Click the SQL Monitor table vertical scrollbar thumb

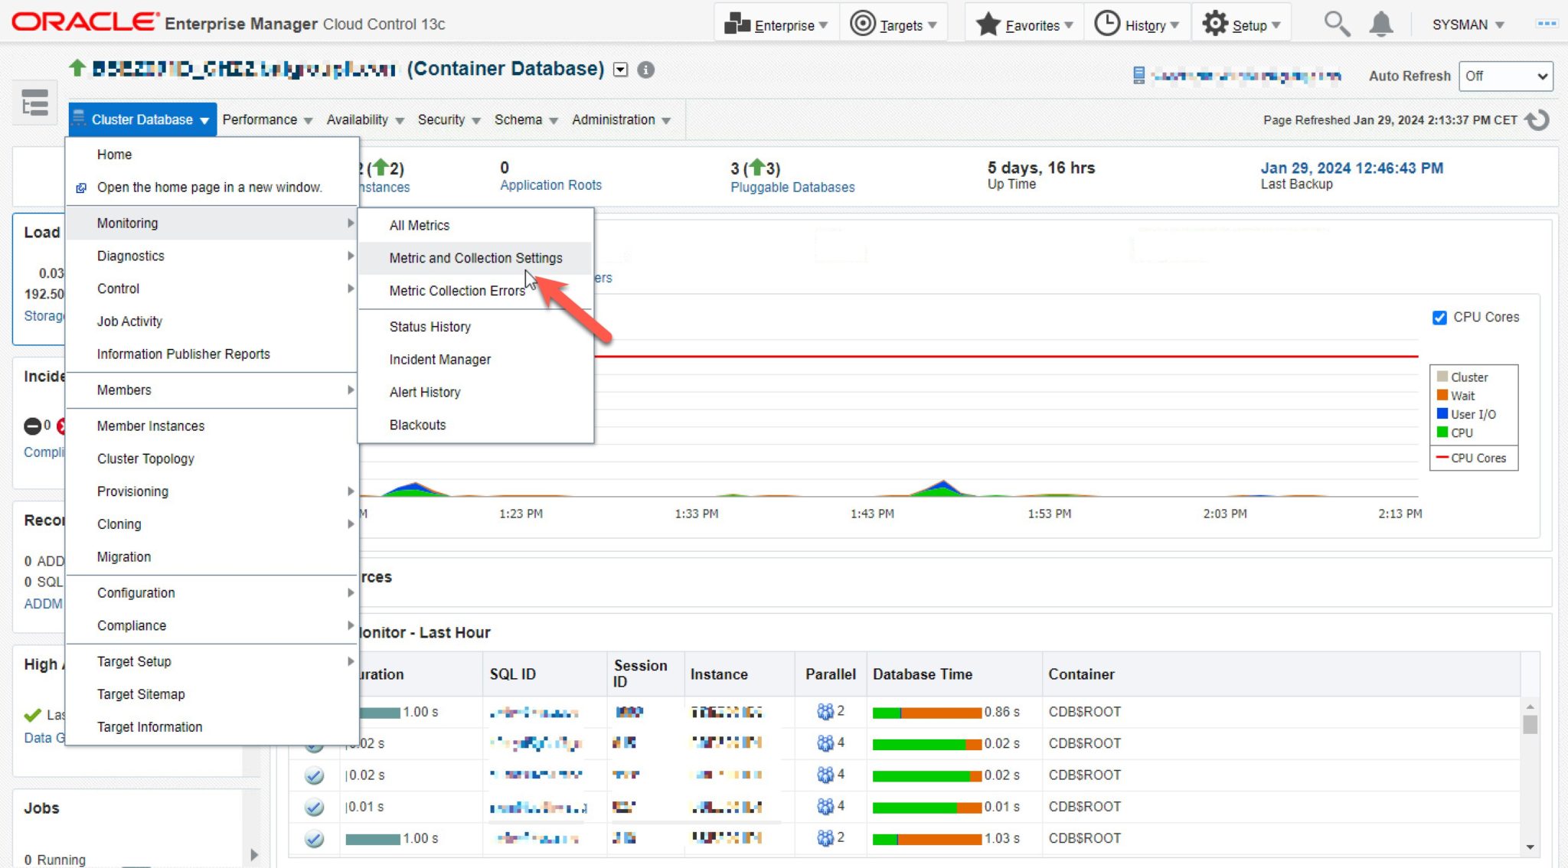pyautogui.click(x=1530, y=724)
